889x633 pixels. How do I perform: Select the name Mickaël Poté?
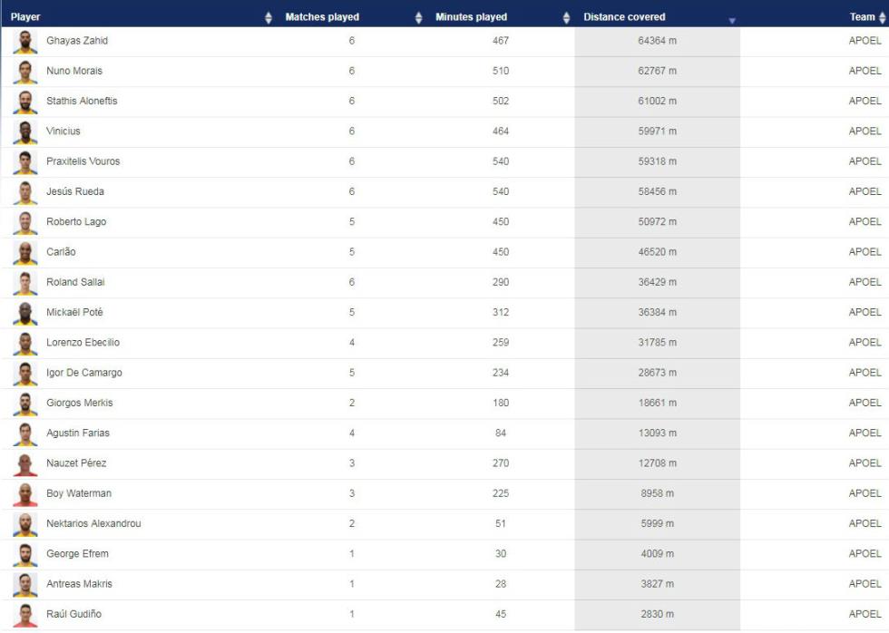pos(74,312)
